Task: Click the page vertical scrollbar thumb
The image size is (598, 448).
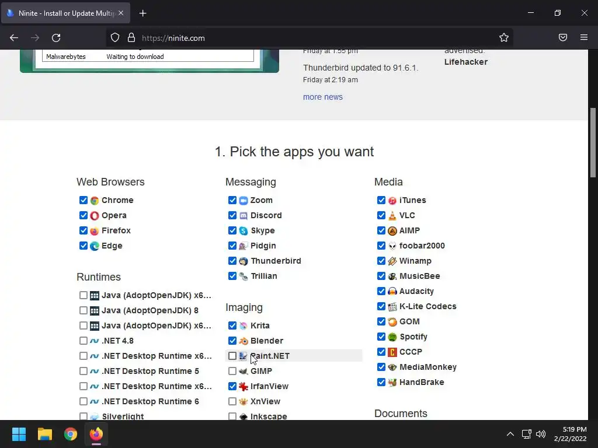Action: (x=593, y=142)
